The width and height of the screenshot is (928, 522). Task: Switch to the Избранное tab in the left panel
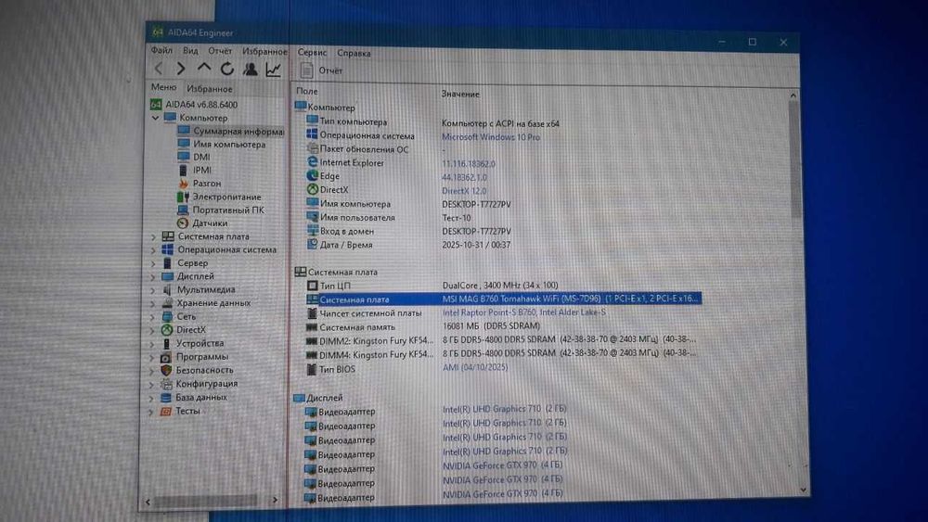tap(210, 89)
